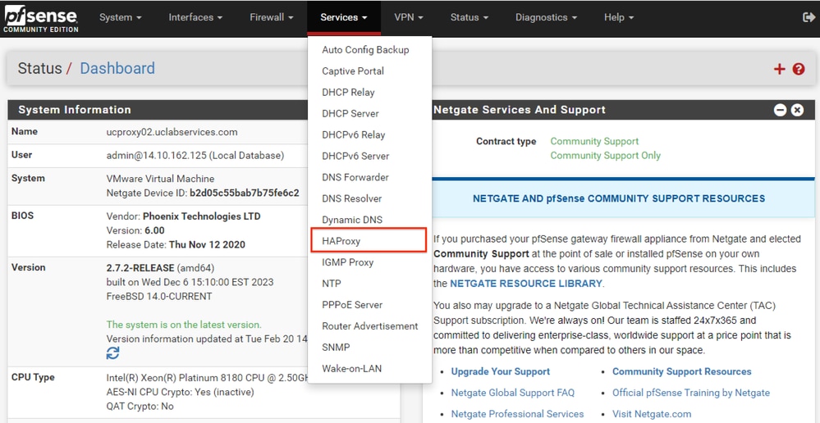The width and height of the screenshot is (820, 423).
Task: Select Wake-on-LAN menu entry
Action: (369, 369)
